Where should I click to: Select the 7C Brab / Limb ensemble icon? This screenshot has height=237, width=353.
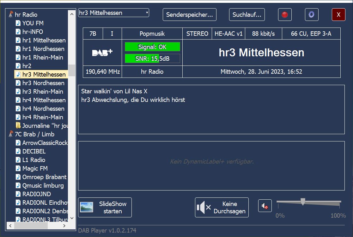11,134
